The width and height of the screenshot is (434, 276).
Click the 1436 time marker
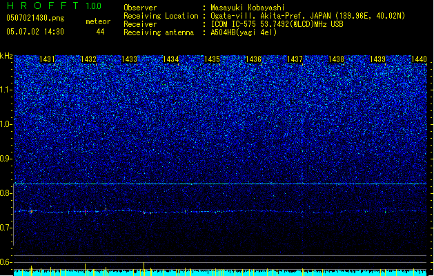click(x=253, y=59)
